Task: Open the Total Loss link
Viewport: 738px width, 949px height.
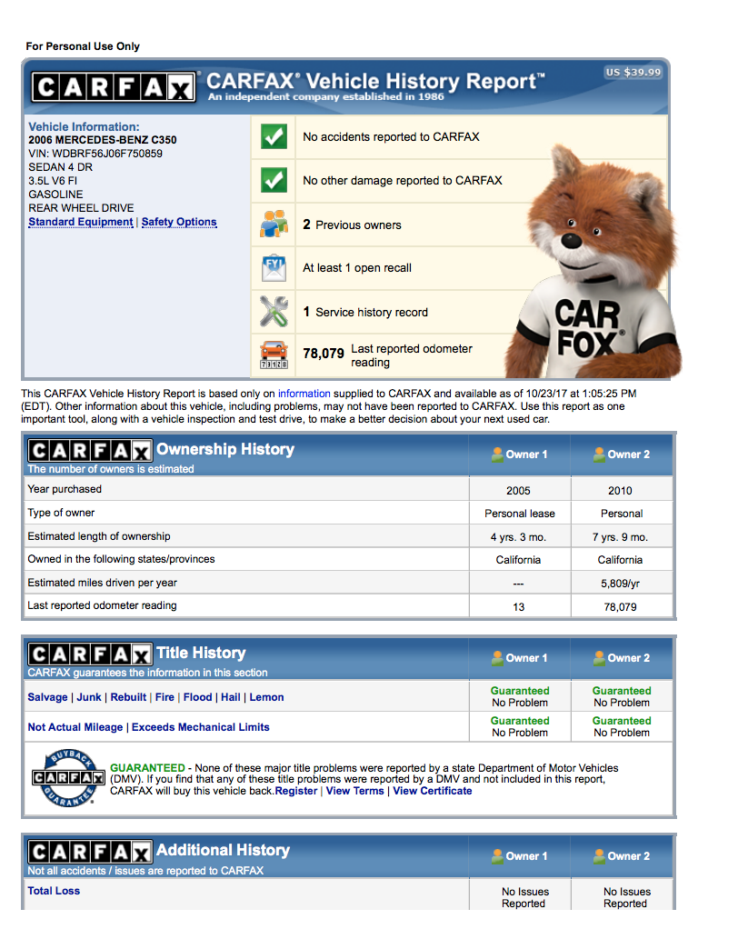Action: coord(54,891)
